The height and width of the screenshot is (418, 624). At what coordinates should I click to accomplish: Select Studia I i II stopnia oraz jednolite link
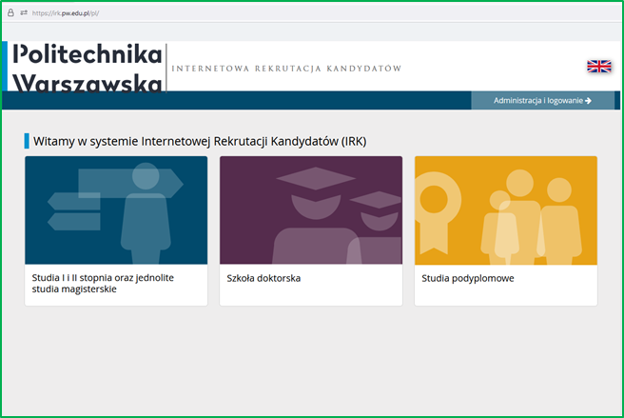[x=103, y=284]
